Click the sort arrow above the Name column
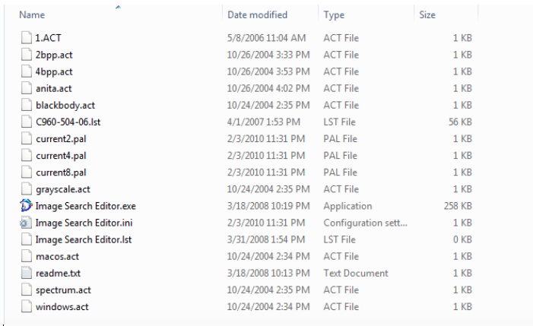This screenshot has height=326, width=533. tap(118, 7)
